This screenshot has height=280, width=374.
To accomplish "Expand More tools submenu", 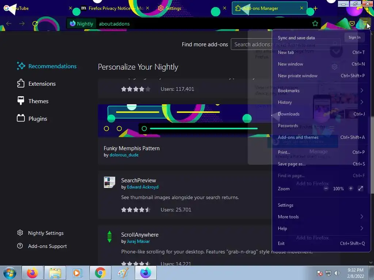I will pyautogui.click(x=321, y=217).
